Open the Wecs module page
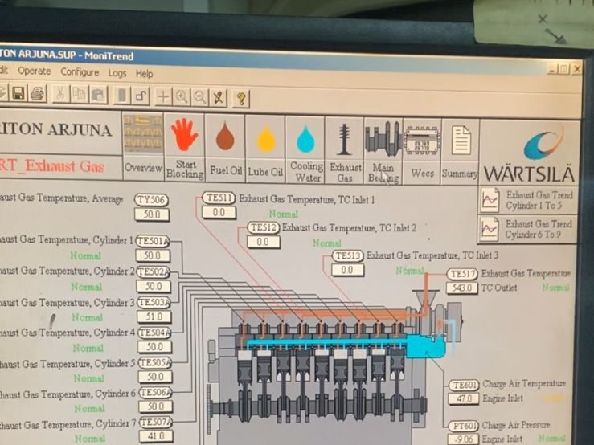The height and width of the screenshot is (445, 594). [x=423, y=152]
